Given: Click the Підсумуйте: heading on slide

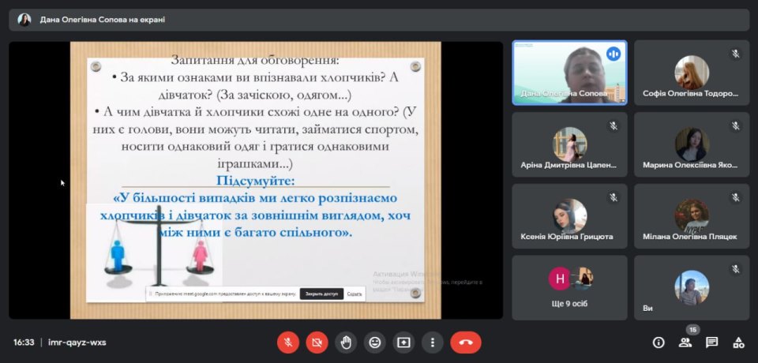Looking at the screenshot, I should [256, 181].
